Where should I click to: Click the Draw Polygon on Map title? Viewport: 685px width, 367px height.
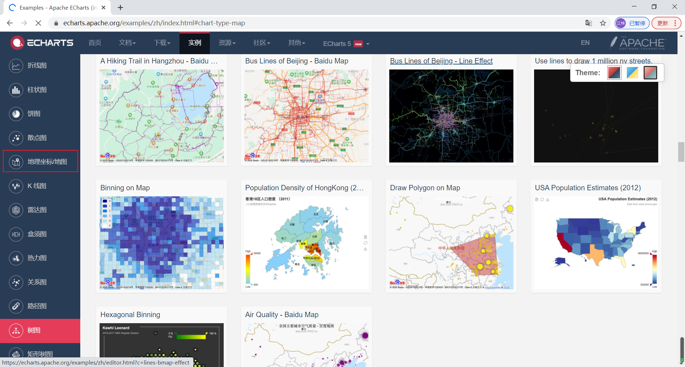pyautogui.click(x=425, y=188)
